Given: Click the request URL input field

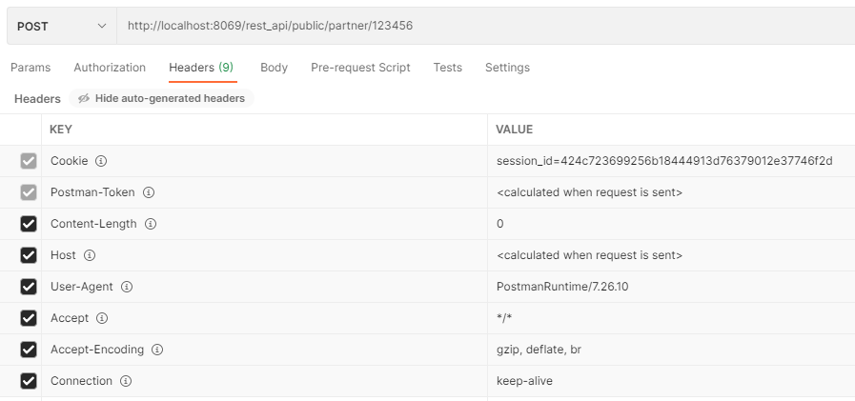Looking at the screenshot, I should coord(477,26).
